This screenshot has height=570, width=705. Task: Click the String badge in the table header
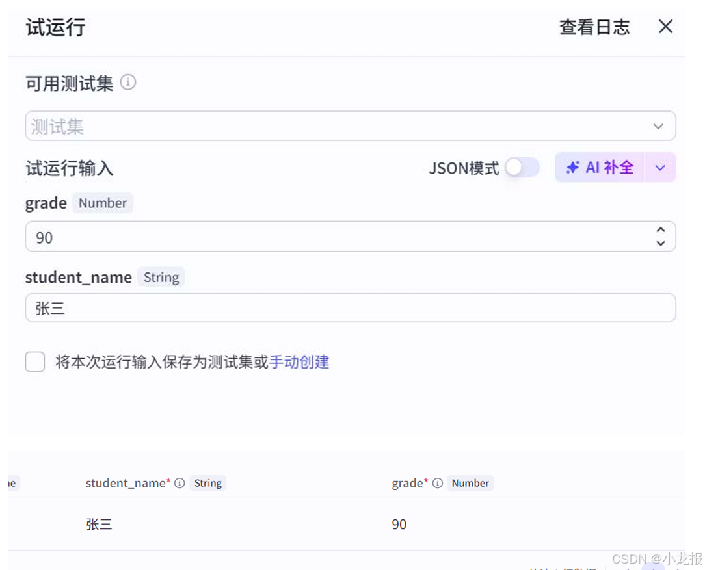[x=208, y=483]
